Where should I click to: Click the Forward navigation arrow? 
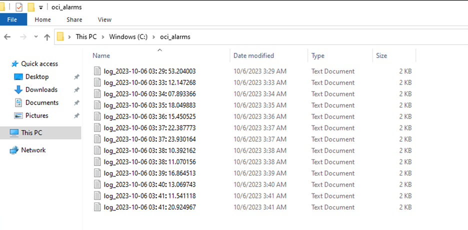tap(23, 37)
